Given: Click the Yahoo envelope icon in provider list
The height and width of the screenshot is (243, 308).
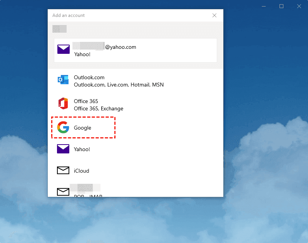Looking at the screenshot, I should click(63, 149).
